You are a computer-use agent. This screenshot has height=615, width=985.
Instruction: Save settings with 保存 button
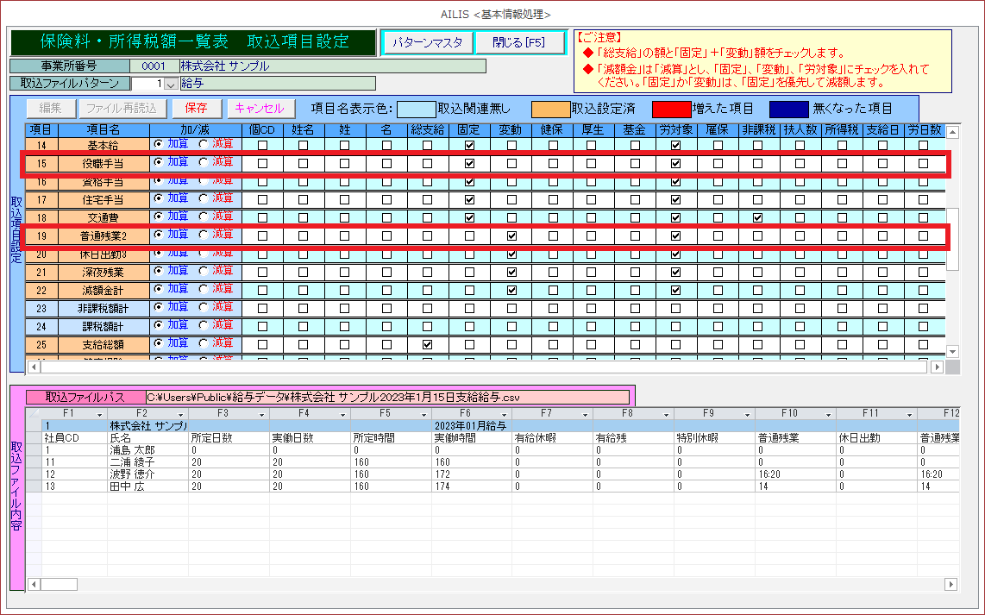[196, 109]
